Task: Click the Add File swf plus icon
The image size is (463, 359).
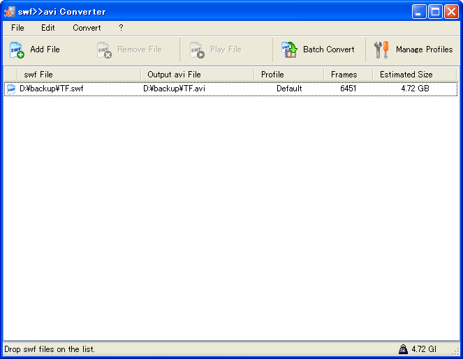Action: [x=17, y=49]
